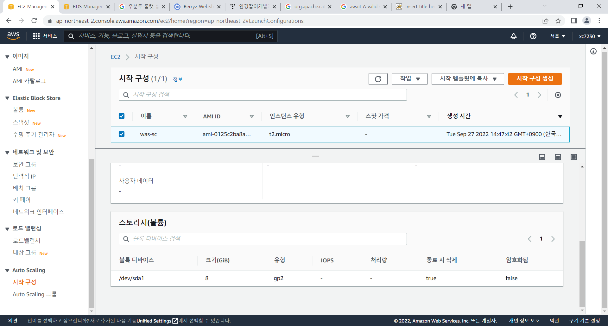Click the AWS logo home icon

coord(13,36)
